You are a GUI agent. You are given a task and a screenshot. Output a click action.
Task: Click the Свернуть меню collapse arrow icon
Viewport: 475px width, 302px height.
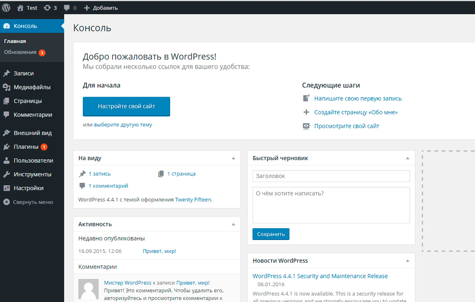[x=6, y=202]
